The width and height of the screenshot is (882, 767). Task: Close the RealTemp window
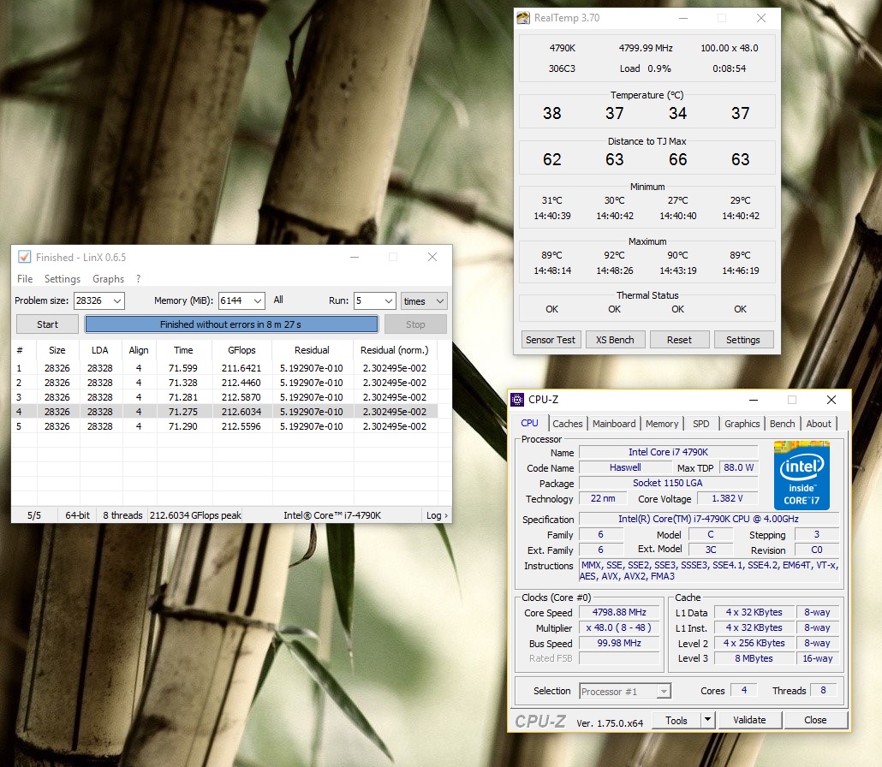(x=761, y=18)
